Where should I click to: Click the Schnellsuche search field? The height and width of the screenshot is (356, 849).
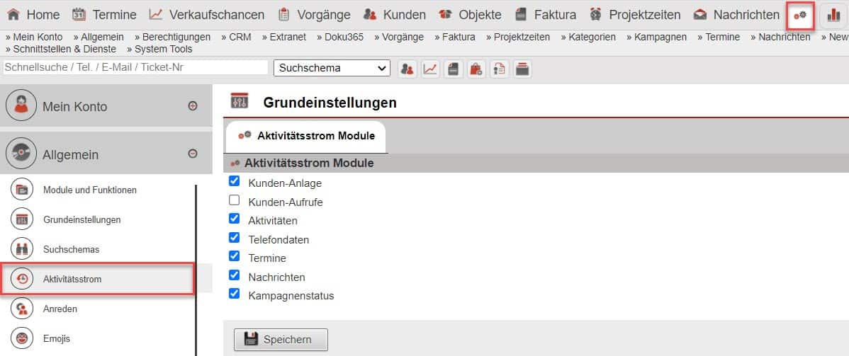coord(135,67)
